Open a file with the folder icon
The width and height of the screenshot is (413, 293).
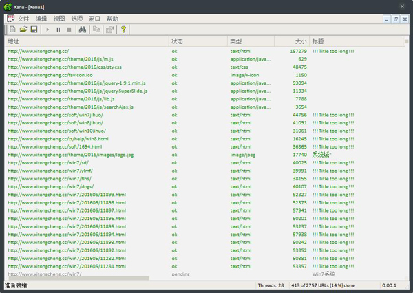pyautogui.click(x=23, y=30)
